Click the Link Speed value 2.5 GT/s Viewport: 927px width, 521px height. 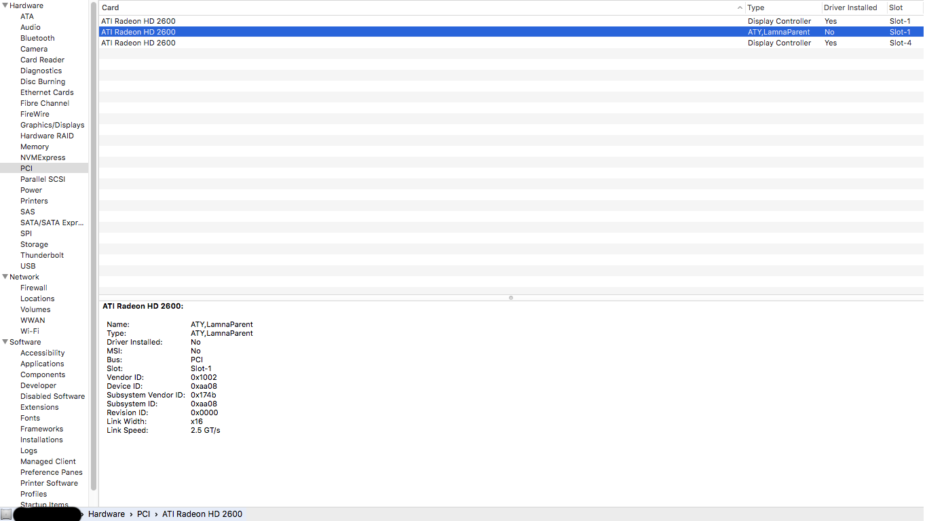[206, 430]
